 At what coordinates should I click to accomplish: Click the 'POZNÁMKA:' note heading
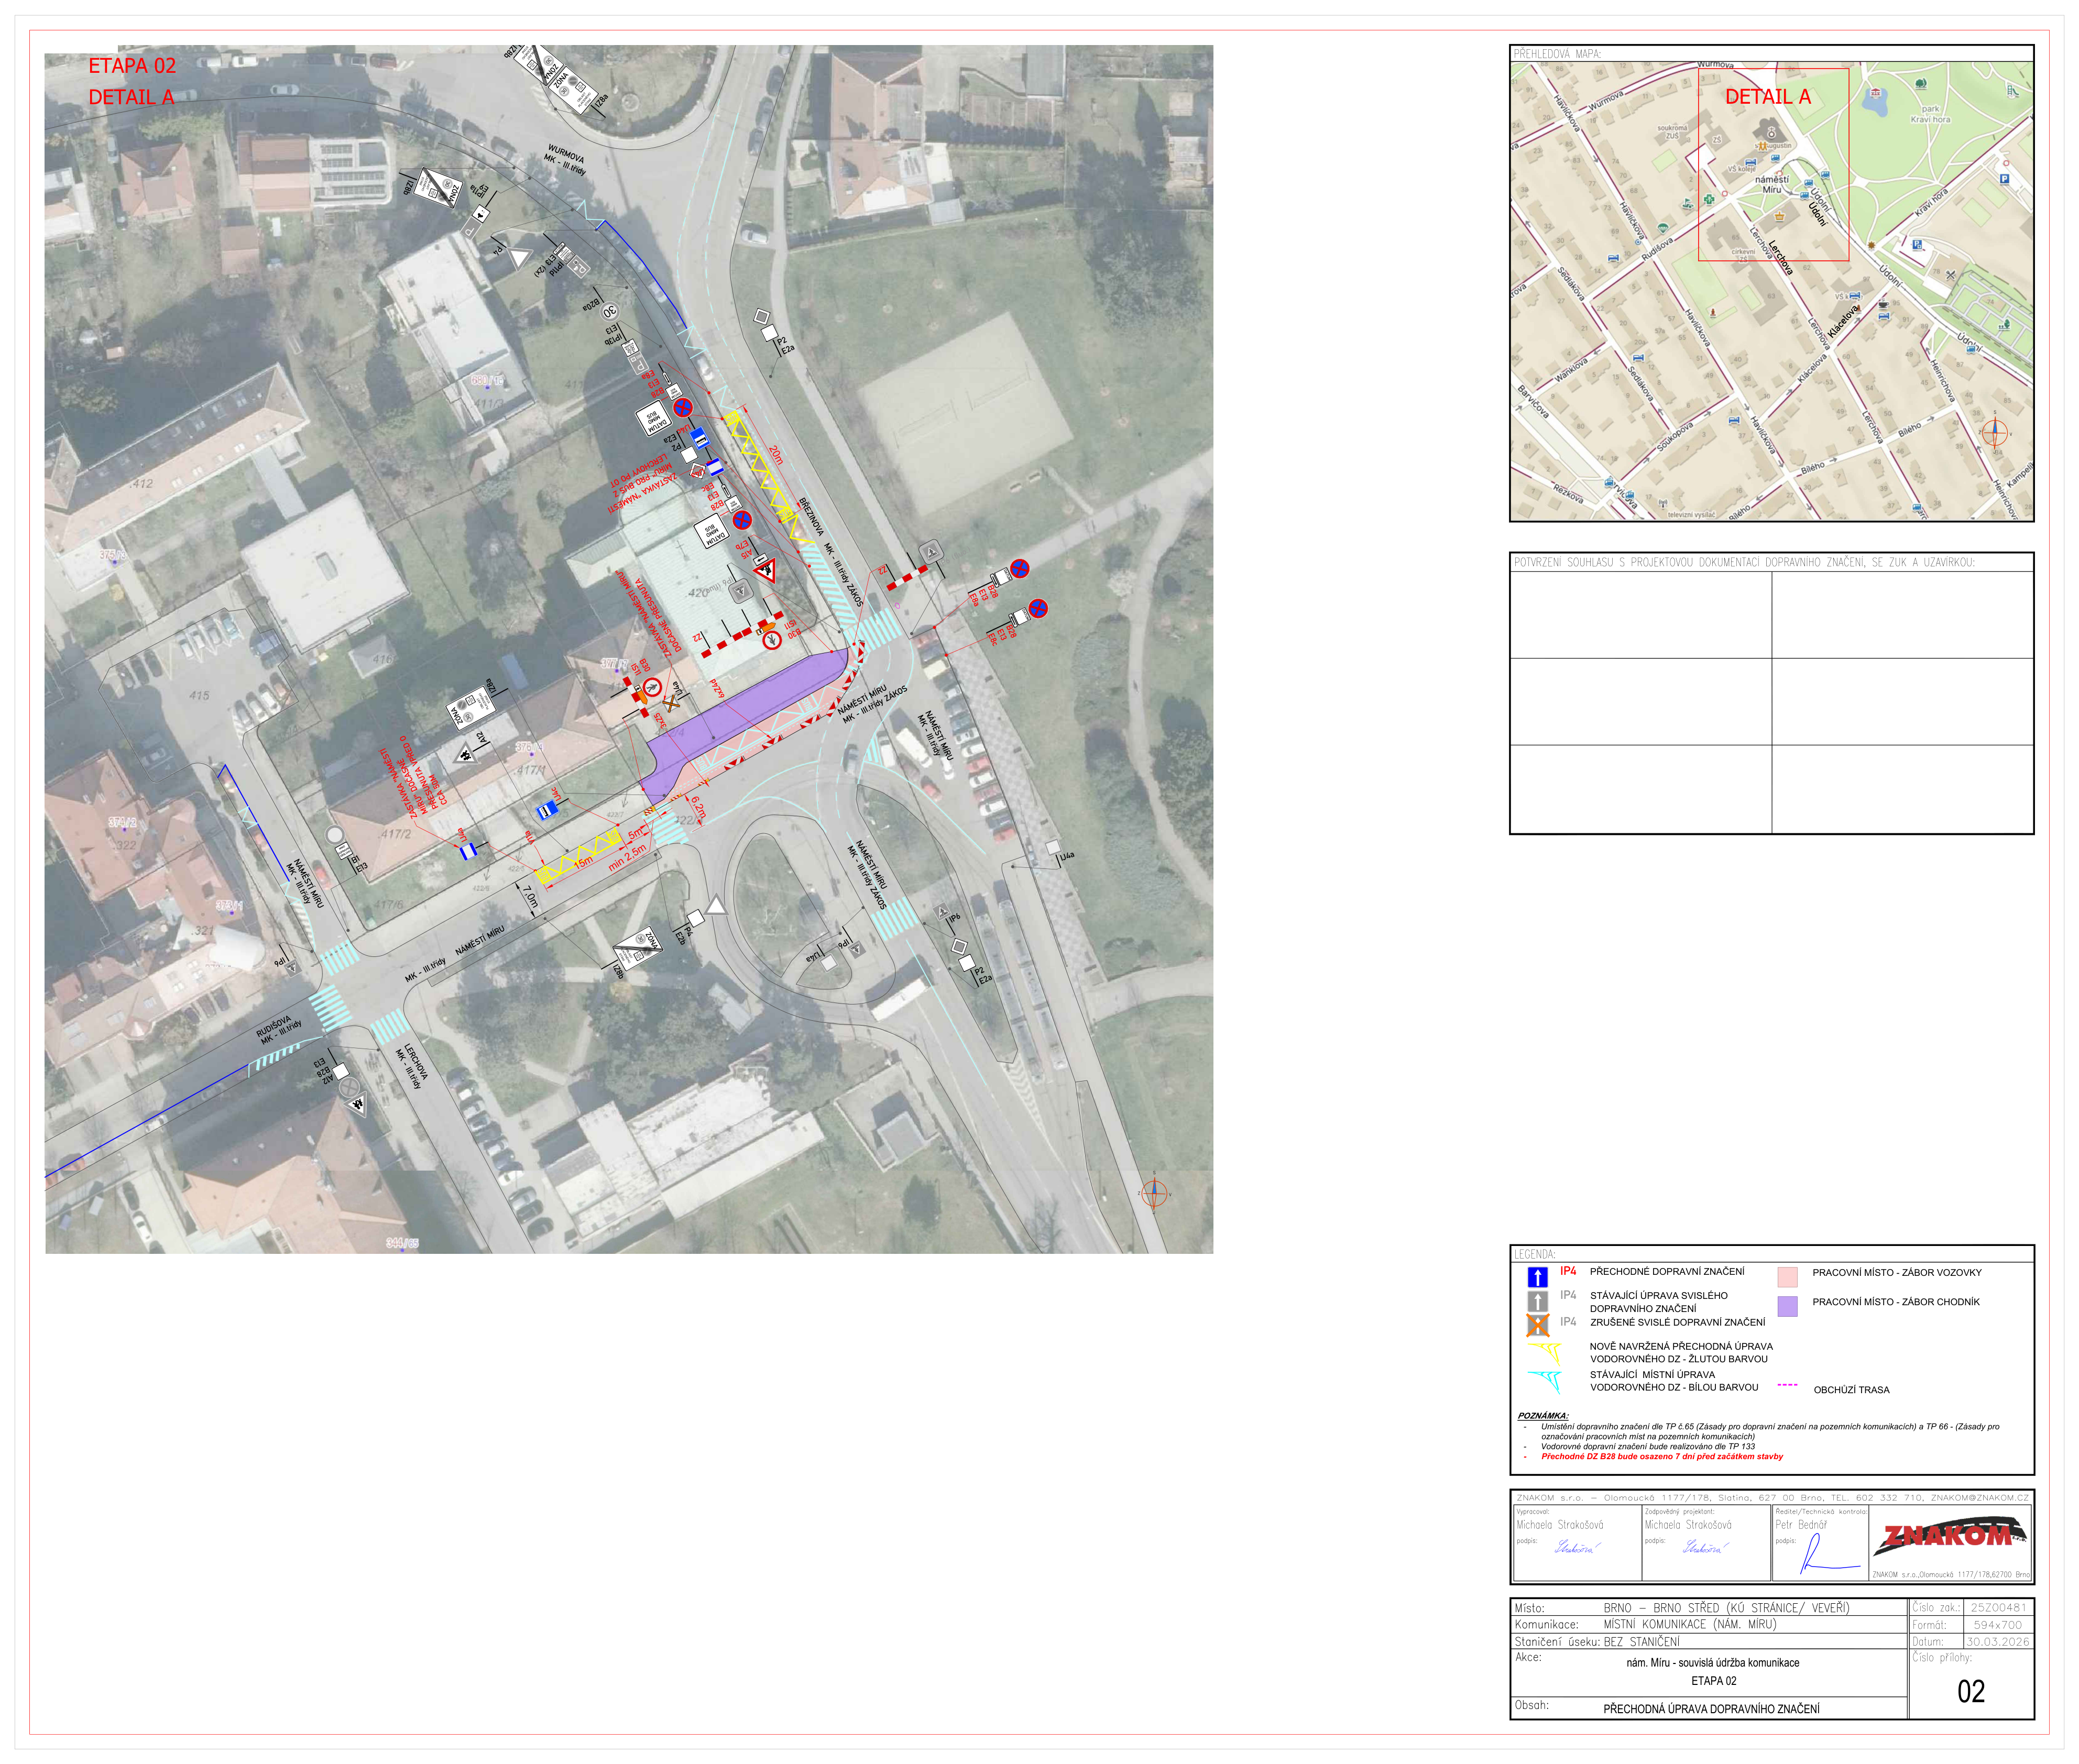[x=1542, y=1416]
